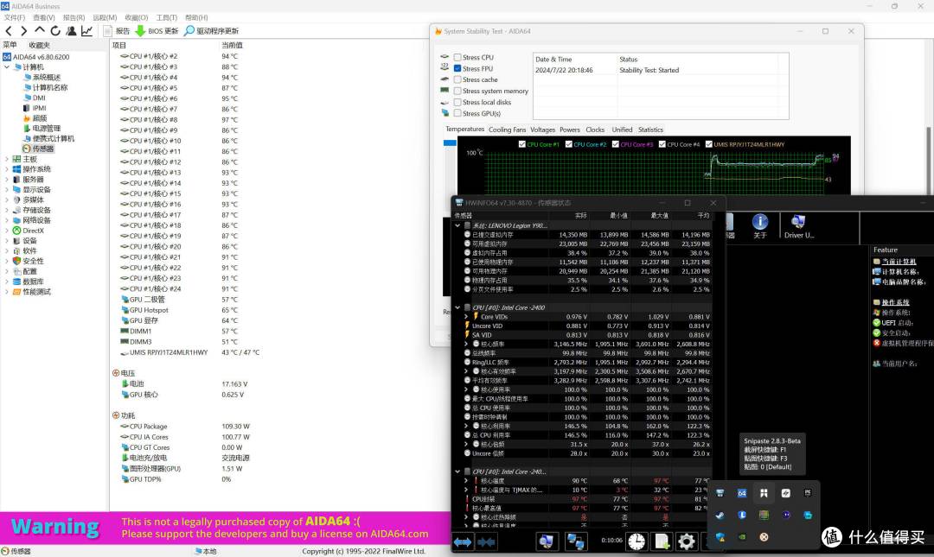Viewport: 934px width, 557px height.
Task: Expand HWiNFO columns with the blue arrows icon
Action: coord(463,541)
